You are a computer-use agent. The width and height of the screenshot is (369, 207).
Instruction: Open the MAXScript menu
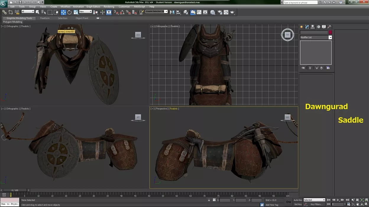(140, 6)
